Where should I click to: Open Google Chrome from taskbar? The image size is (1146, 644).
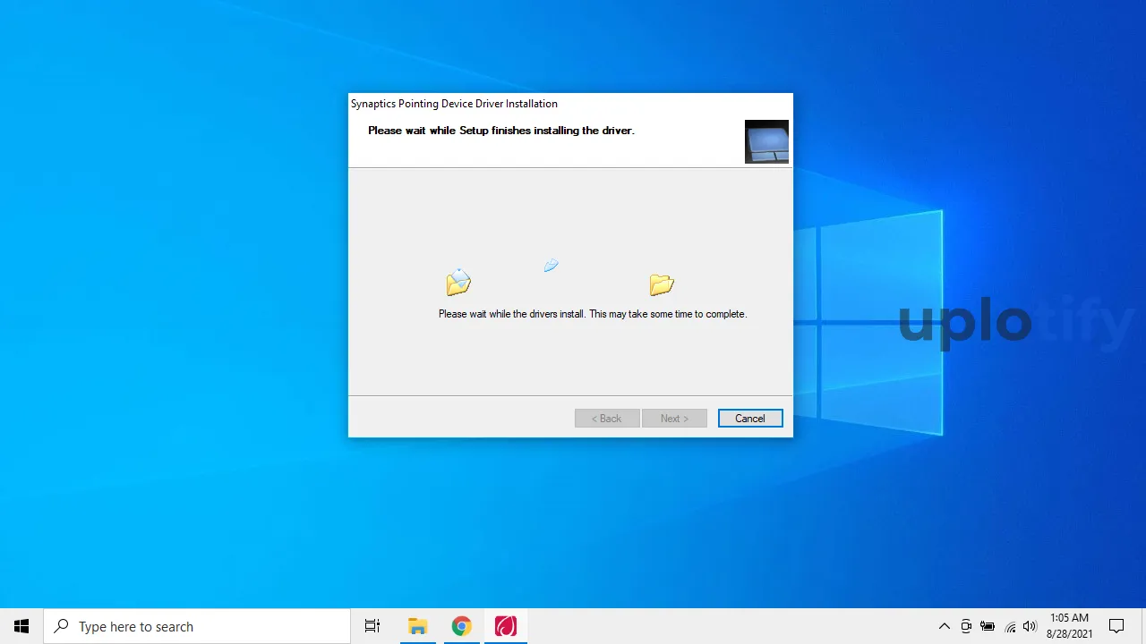coord(461,626)
